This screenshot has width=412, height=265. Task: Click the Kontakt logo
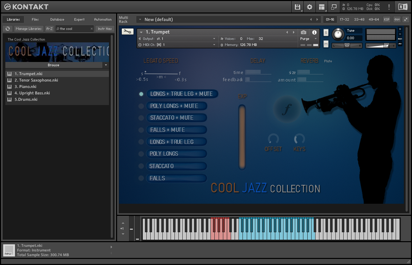coord(26,7)
